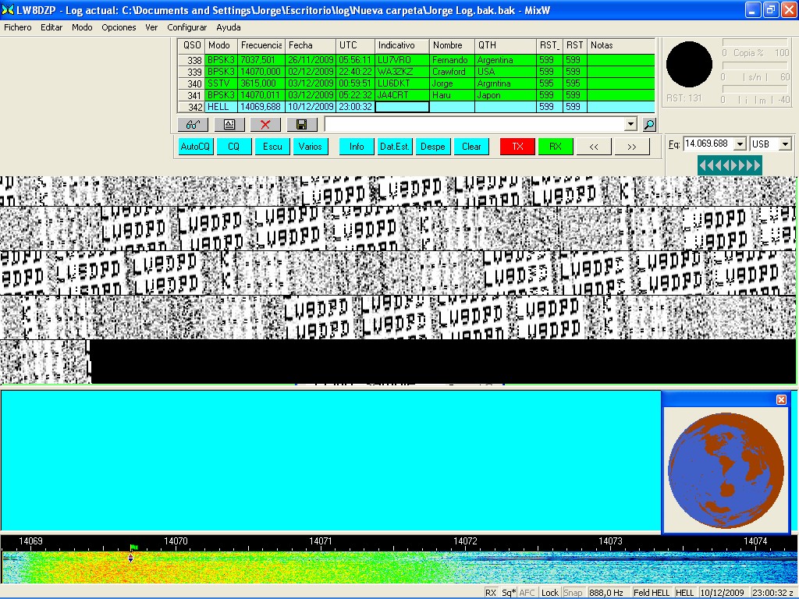Click the AutoCQ macro button
The height and width of the screenshot is (599, 799).
(x=195, y=147)
